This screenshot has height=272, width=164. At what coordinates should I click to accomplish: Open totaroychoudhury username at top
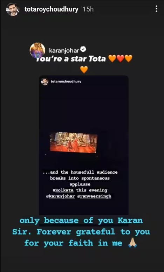52,9
